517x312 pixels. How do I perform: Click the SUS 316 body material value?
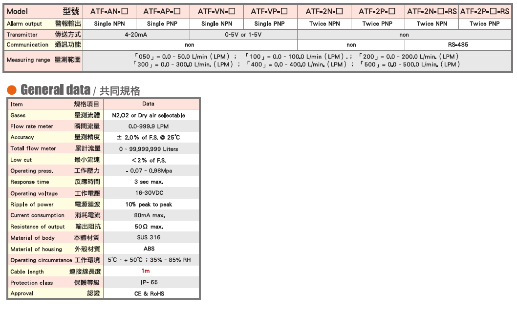pyautogui.click(x=149, y=237)
